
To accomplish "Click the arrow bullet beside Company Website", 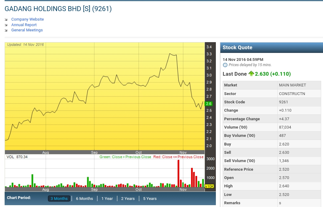I will (6, 20).
